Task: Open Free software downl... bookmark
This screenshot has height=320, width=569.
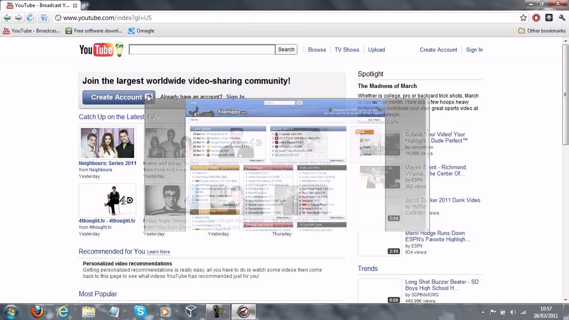Action: coord(94,31)
